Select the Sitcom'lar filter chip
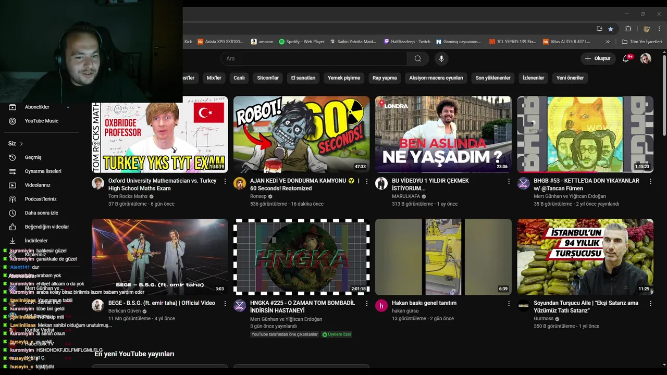This screenshot has width=667, height=375. [268, 78]
